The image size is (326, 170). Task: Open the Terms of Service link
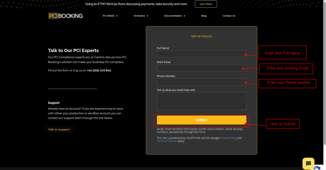tap(167, 141)
